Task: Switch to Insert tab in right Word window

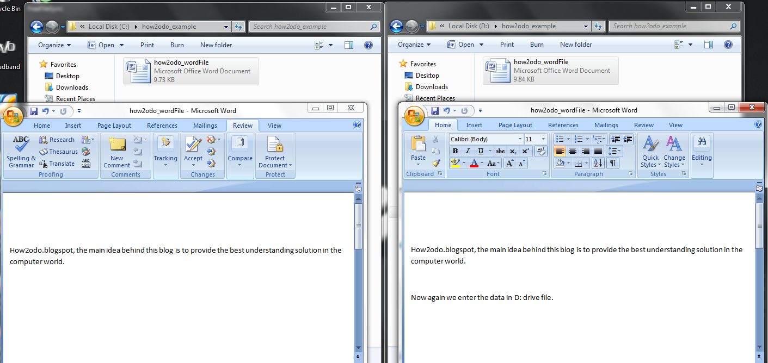Action: click(x=474, y=125)
